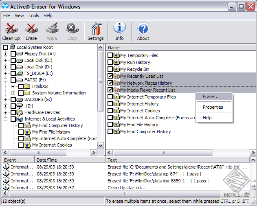Click the tree pane's vertical scrollbar thumb
257x206 pixels.
(100, 81)
